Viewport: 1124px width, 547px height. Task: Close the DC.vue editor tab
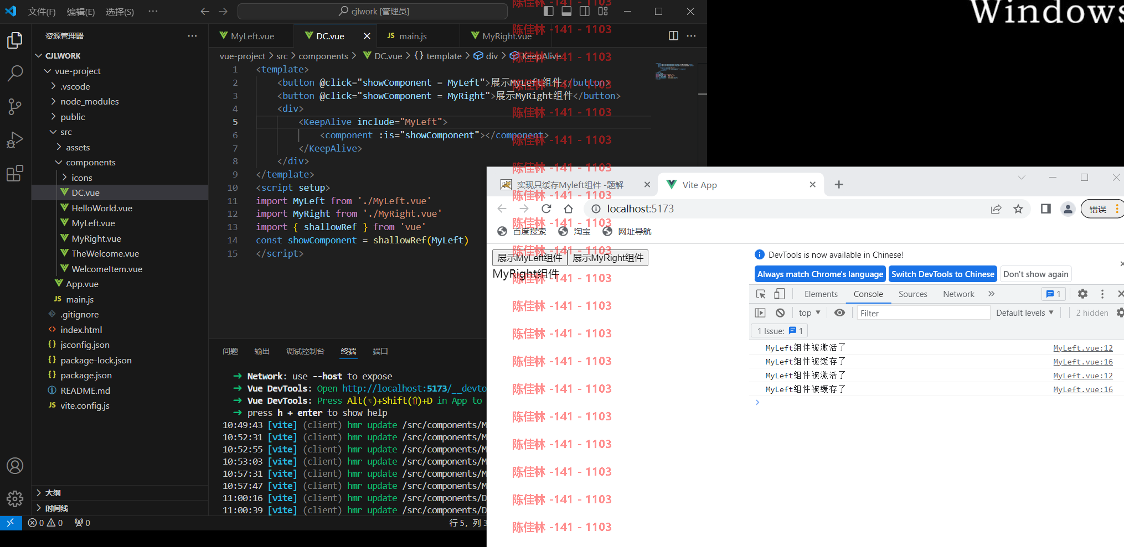click(x=367, y=36)
